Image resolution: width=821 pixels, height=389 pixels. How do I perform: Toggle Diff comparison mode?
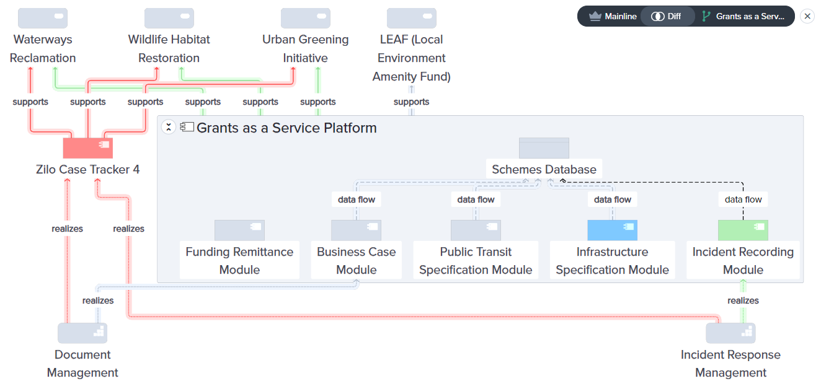coord(668,16)
